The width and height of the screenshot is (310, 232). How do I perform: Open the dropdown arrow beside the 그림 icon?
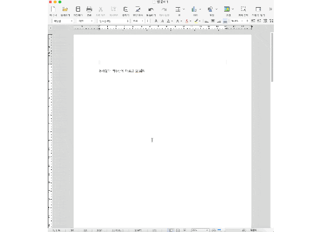point(232,9)
